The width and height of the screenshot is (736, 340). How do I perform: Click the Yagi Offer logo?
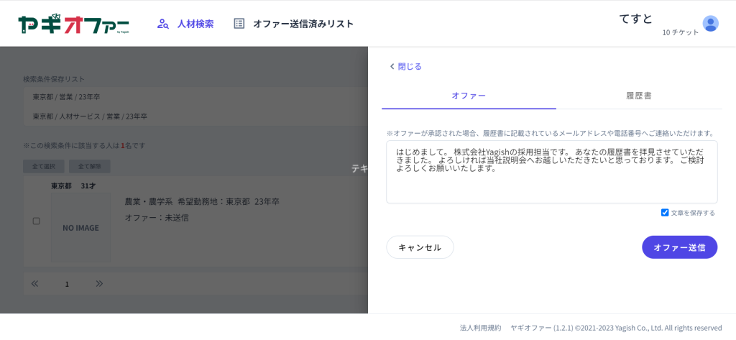tap(73, 24)
